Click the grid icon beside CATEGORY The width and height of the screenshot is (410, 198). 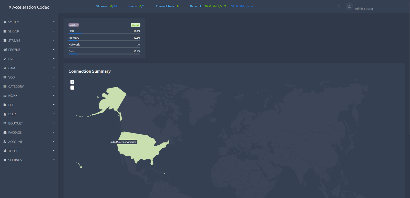click(x=5, y=87)
